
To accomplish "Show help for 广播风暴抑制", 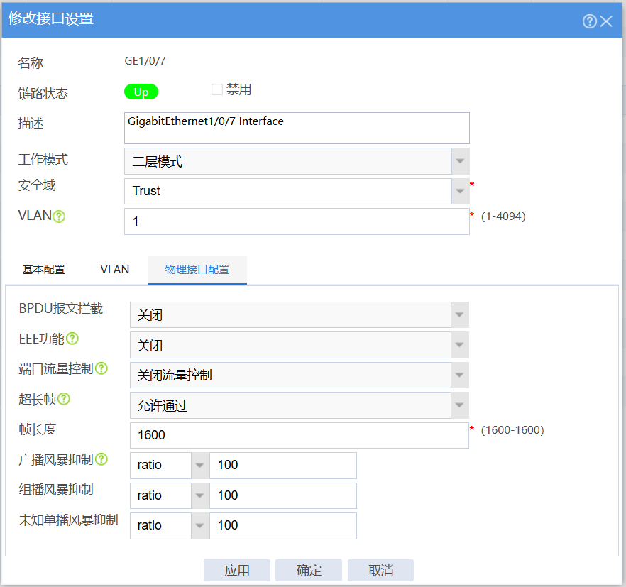I will (x=101, y=459).
